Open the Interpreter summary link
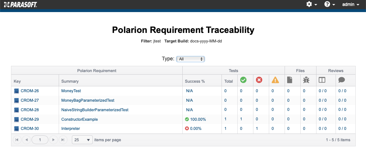Image resolution: width=366 pixels, height=150 pixels. point(71,128)
